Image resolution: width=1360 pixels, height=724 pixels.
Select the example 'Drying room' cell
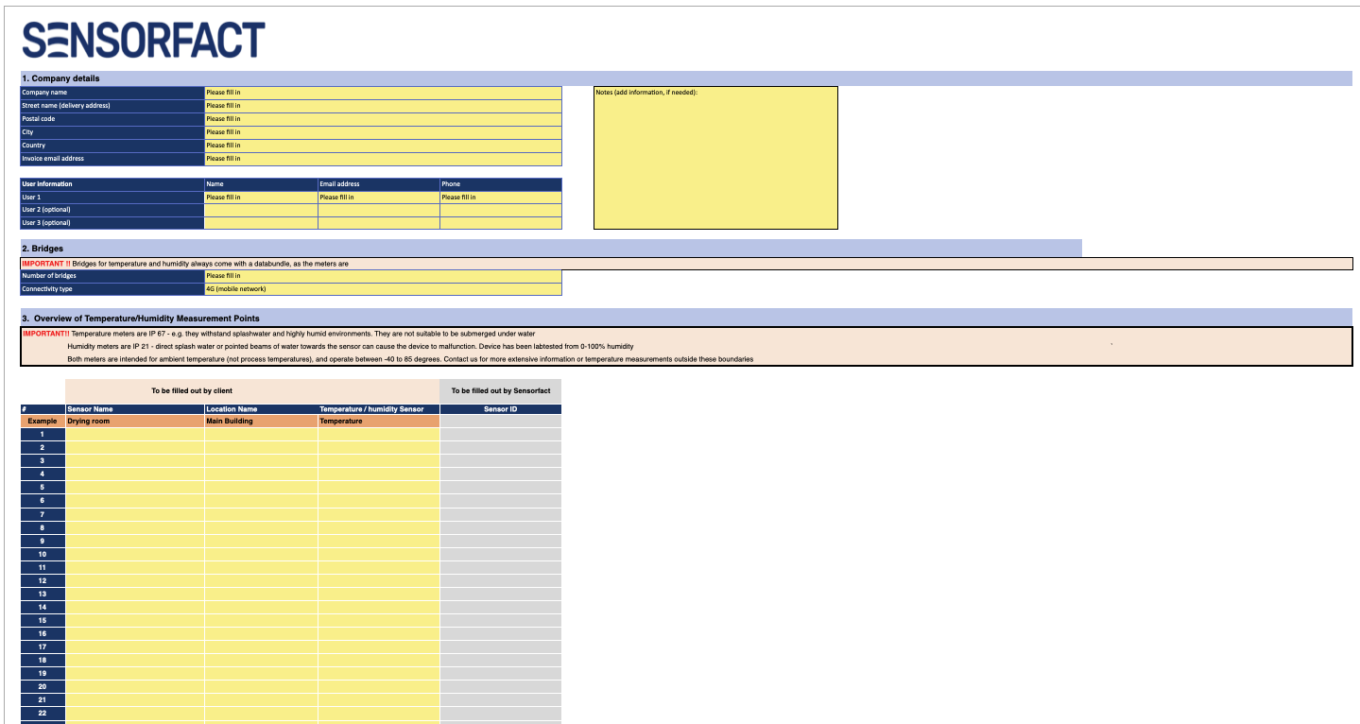pos(134,421)
